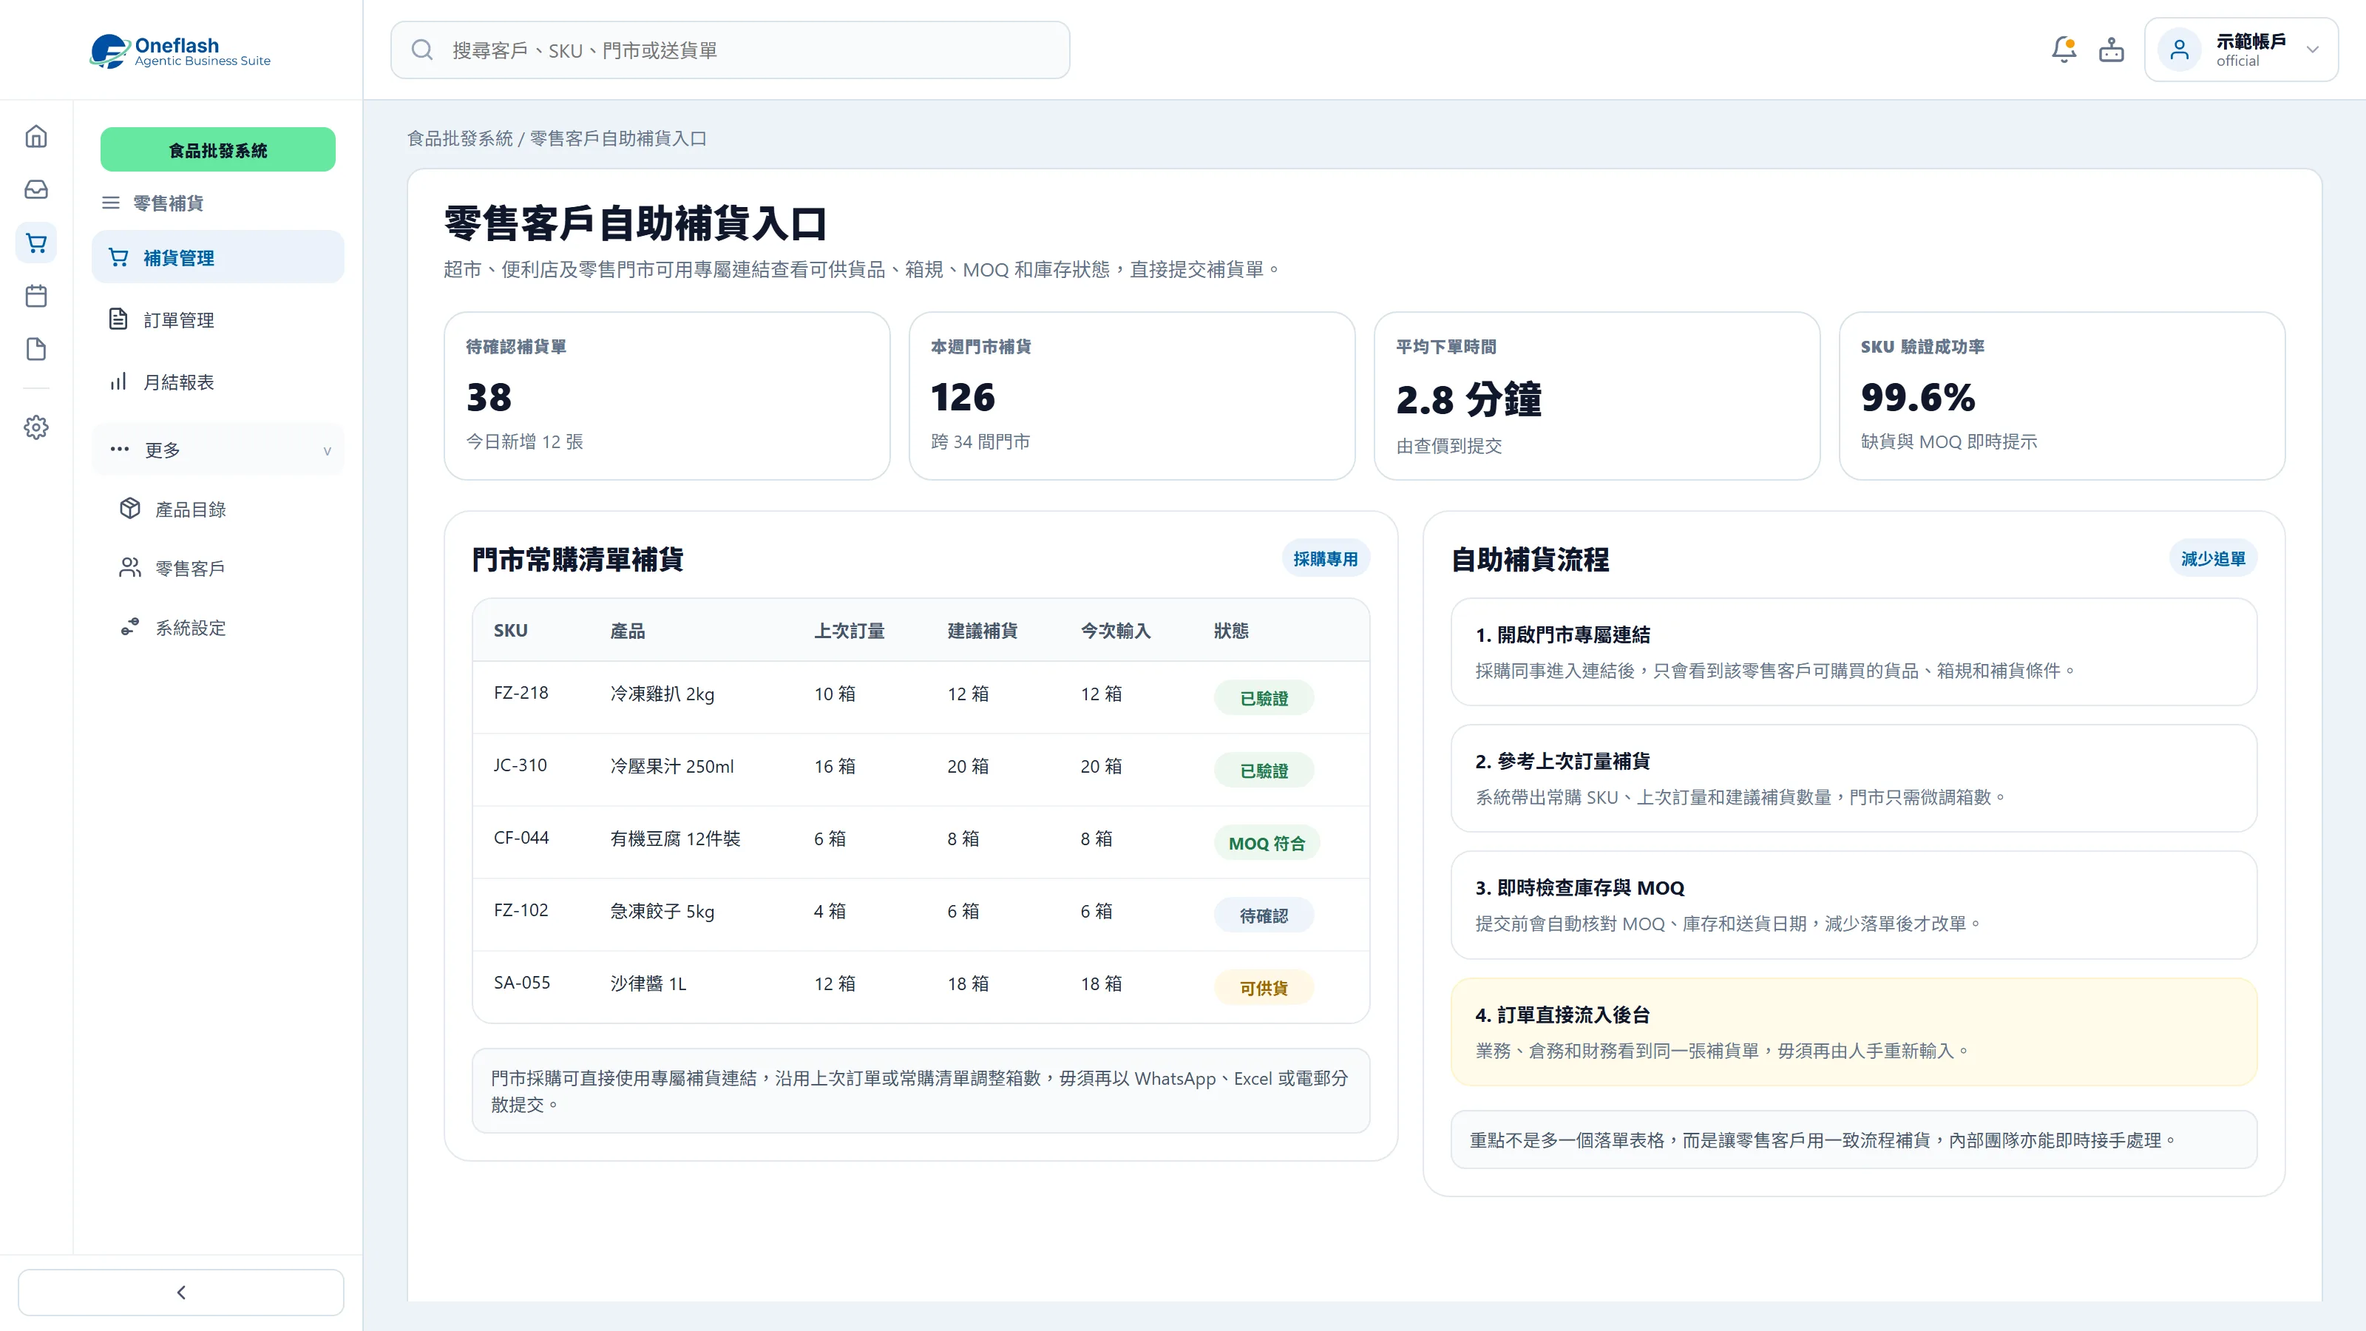Click the 可供貨 status badge
The height and width of the screenshot is (1331, 2366).
click(1264, 989)
